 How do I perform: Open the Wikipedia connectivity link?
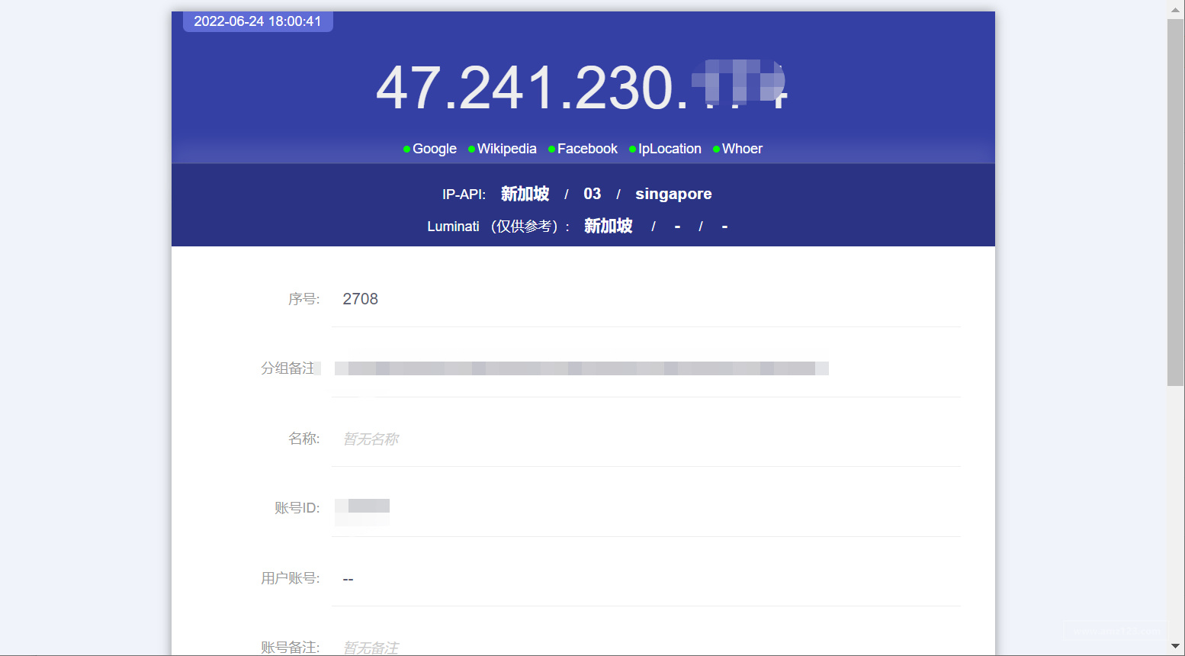coord(506,149)
